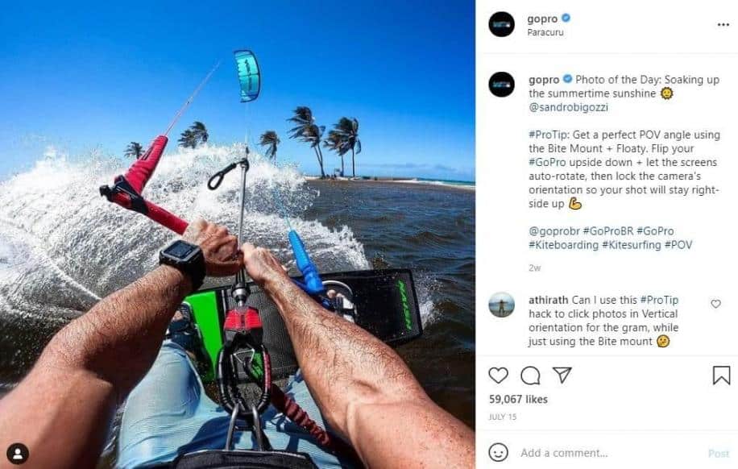This screenshot has width=738, height=469.
Task: Open @sandrobigozzi profile mention
Action: [x=568, y=107]
